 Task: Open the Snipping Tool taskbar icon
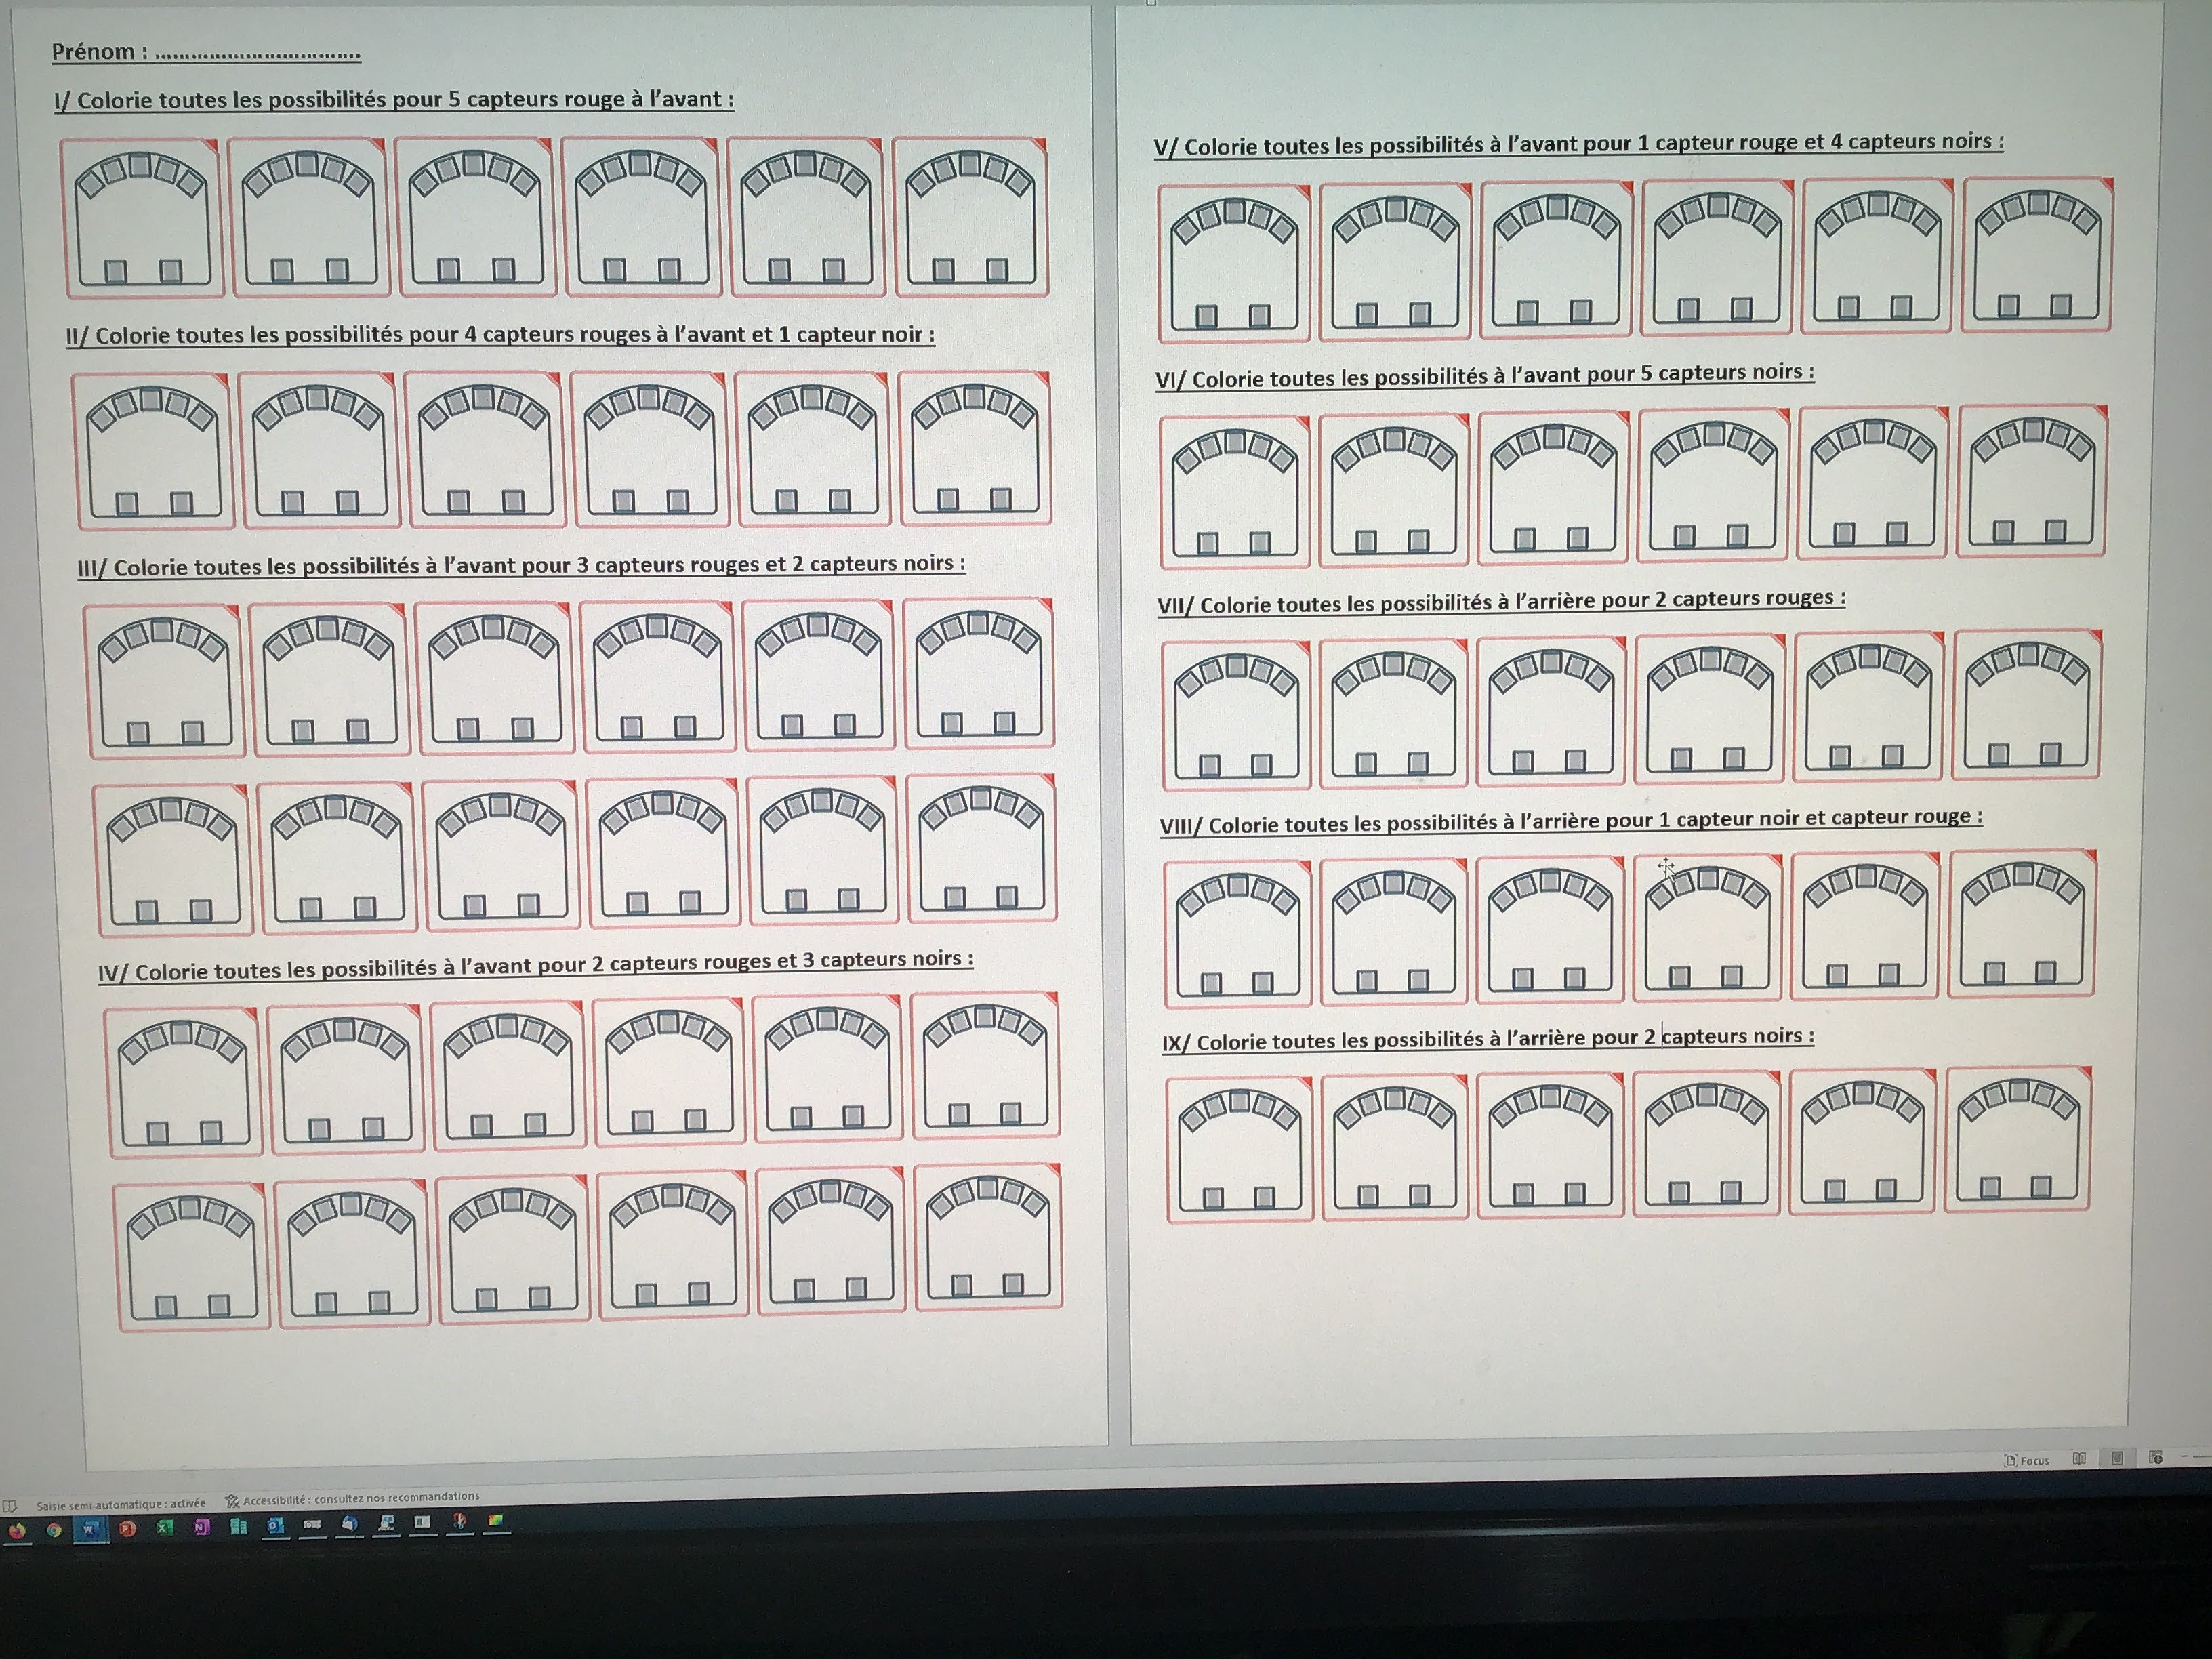[459, 1522]
